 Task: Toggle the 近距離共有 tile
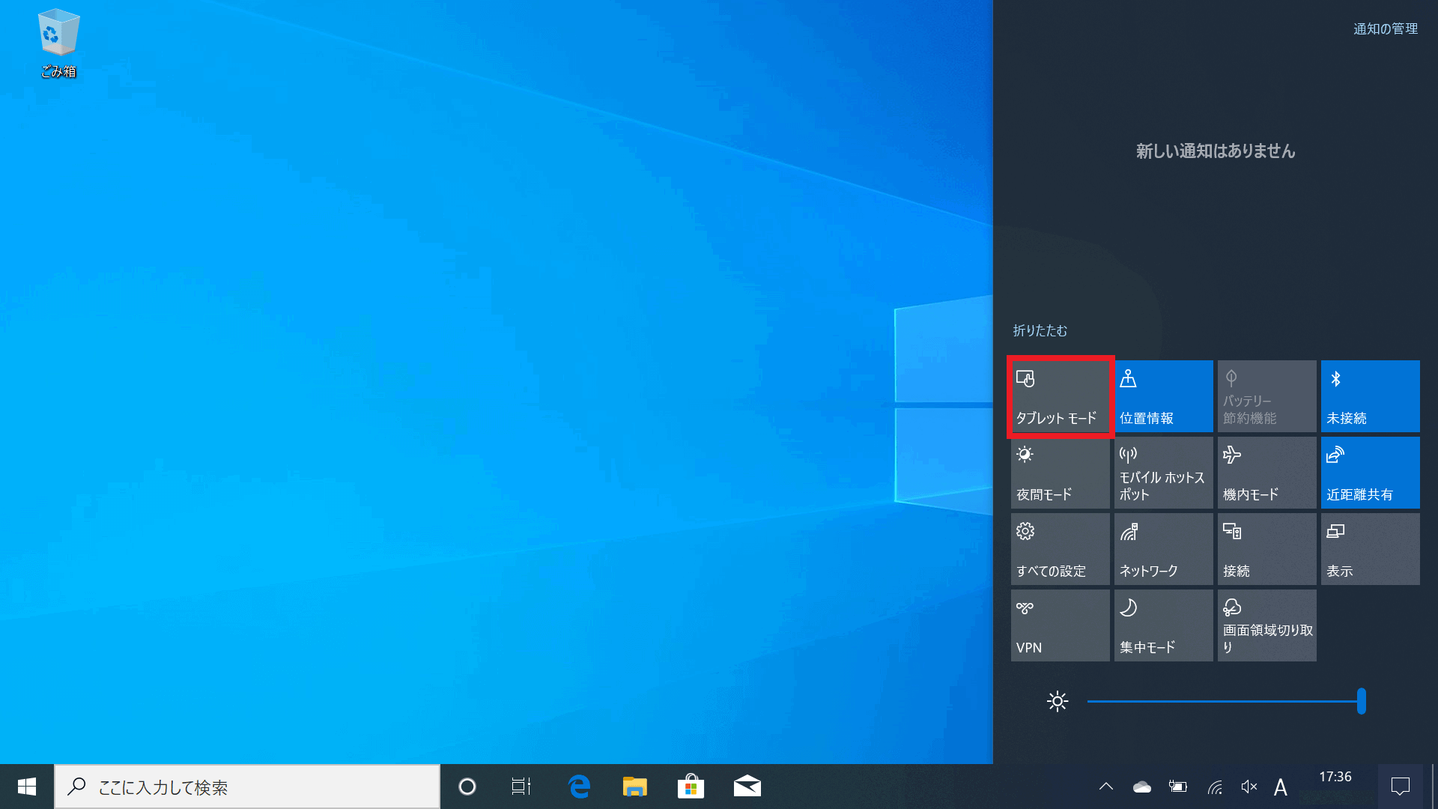[x=1370, y=473]
